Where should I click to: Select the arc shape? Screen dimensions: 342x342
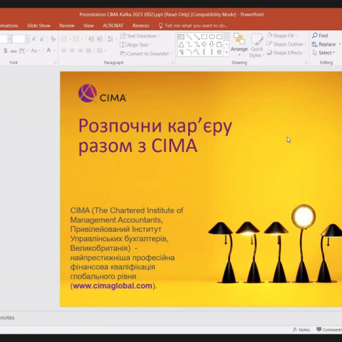coord(189,52)
